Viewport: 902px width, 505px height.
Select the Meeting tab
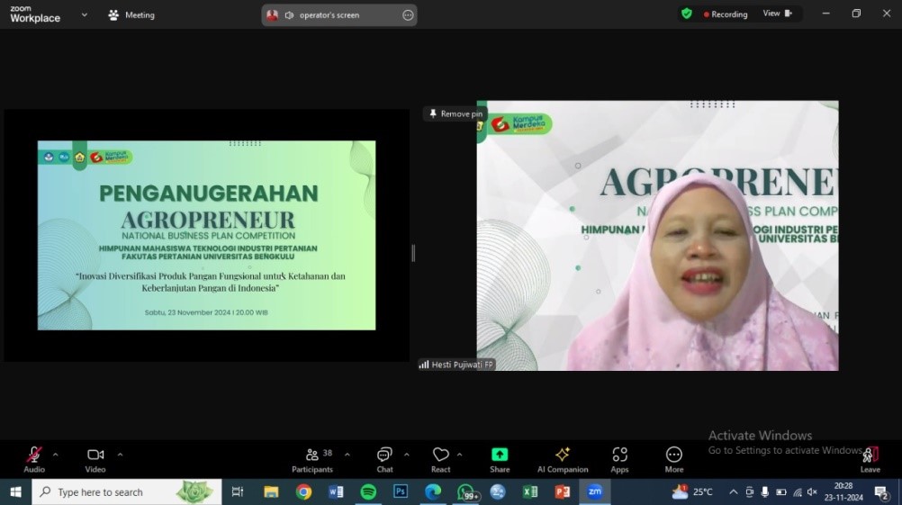[x=131, y=15]
